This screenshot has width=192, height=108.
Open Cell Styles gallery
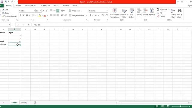(132, 13)
